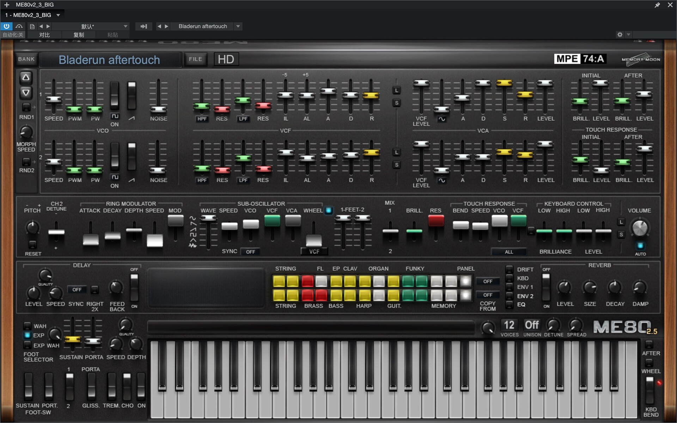Open the plugin settings gear icon
Viewport: 677px width, 423px height.
click(620, 34)
